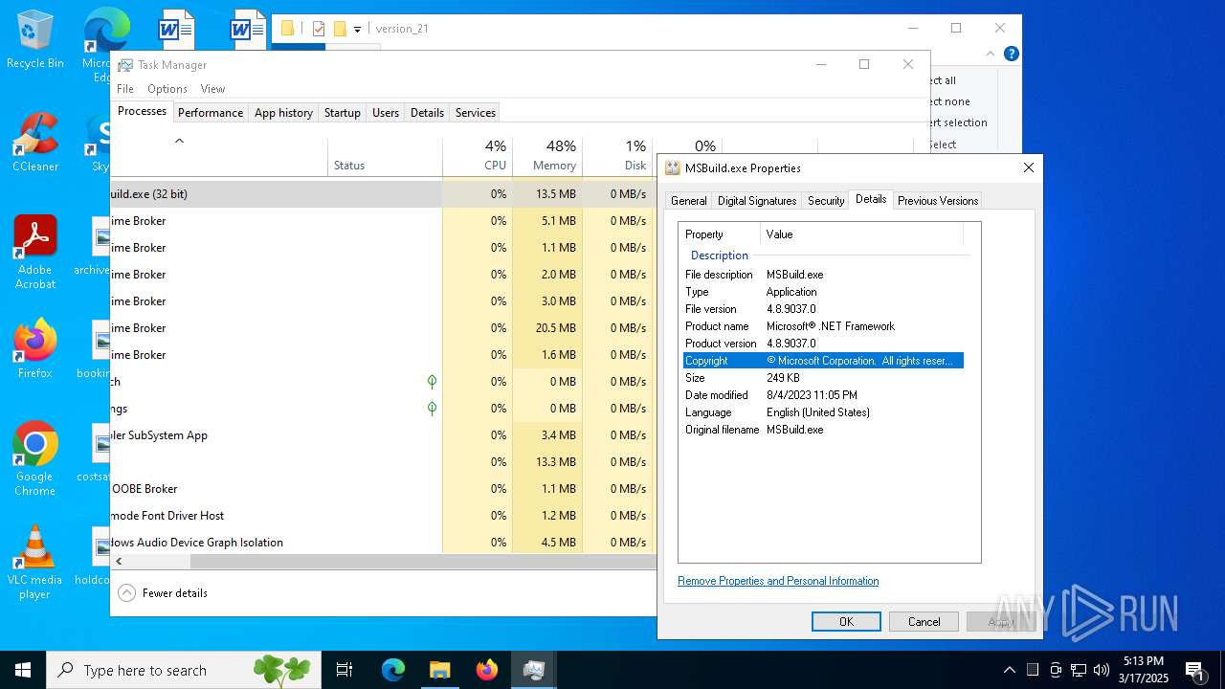Image resolution: width=1225 pixels, height=689 pixels.
Task: Click the Explorer properties quick access icon
Action: [x=319, y=29]
